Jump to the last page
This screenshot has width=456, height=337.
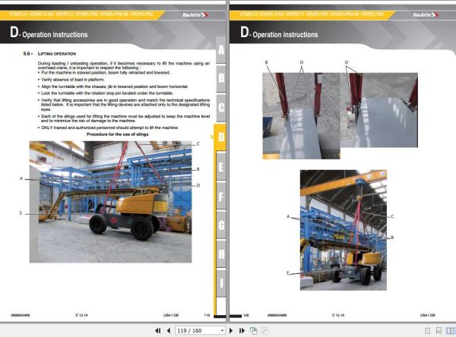tap(242, 331)
